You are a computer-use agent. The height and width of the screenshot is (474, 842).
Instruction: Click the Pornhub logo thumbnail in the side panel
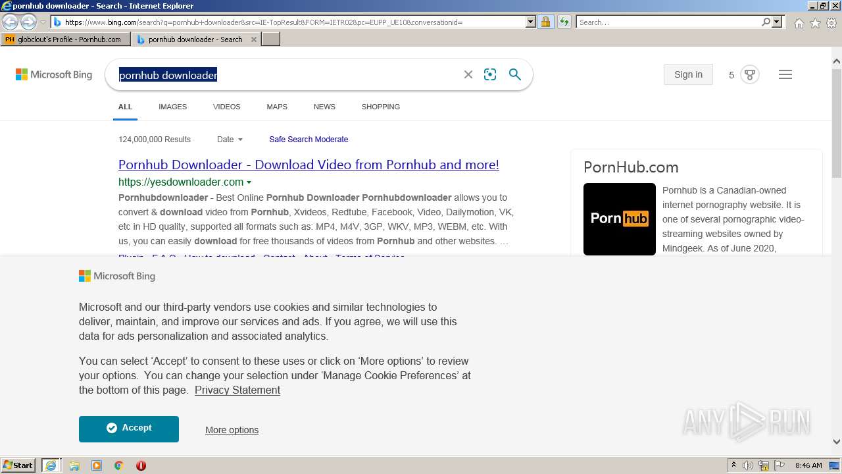[x=620, y=219]
